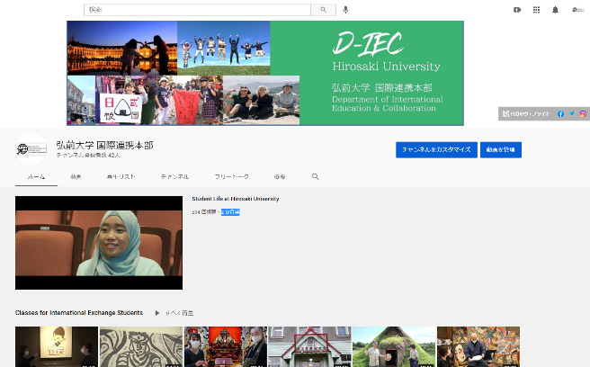The height and width of the screenshot is (367, 590).
Task: Open 'Classes for International Exchange Students' section
Action: [79, 313]
